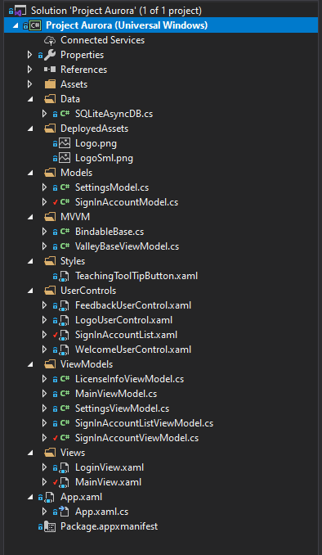
Task: Select the Views folder label
Action: [x=73, y=453]
